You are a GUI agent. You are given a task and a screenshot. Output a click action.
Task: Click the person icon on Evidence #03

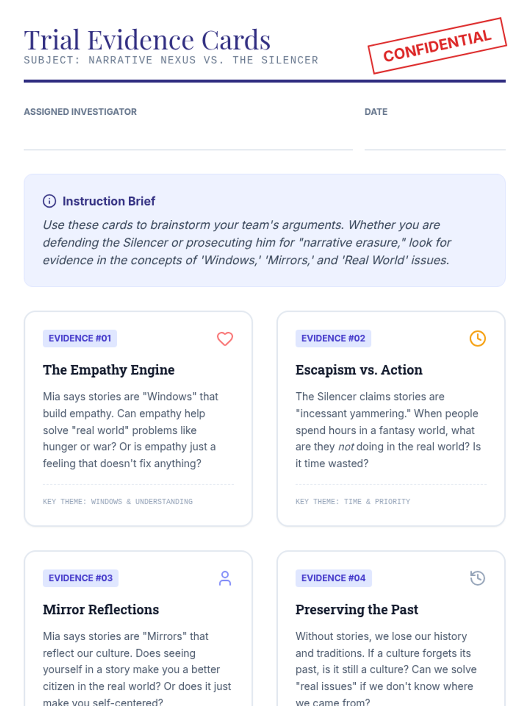click(x=225, y=578)
